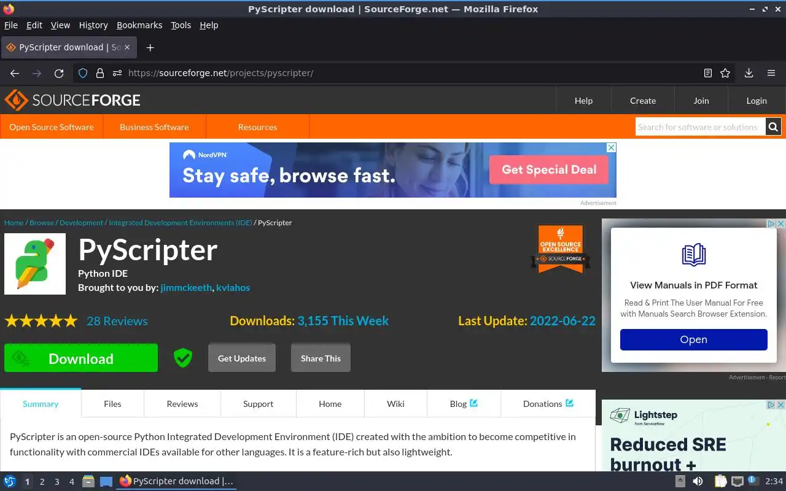Focus the software search input field

pos(700,127)
